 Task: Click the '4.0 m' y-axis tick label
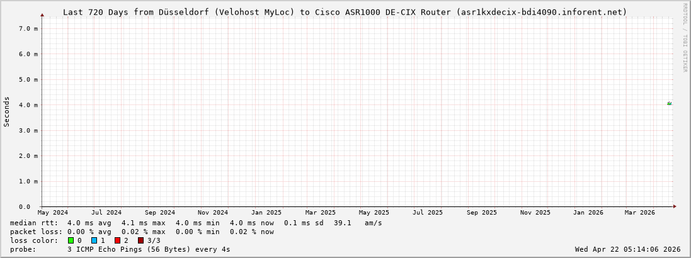[x=28, y=105]
